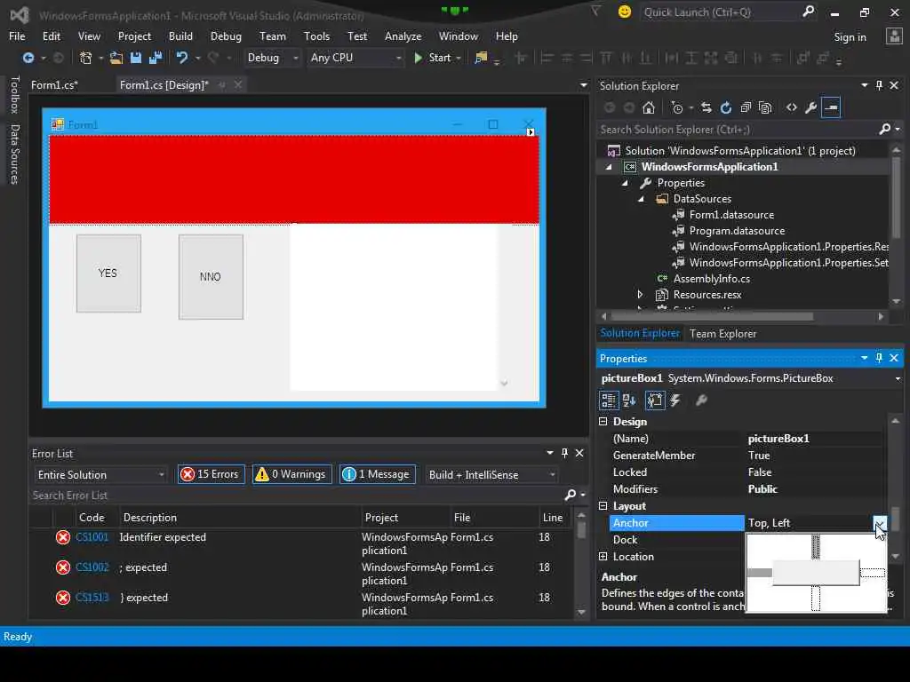The height and width of the screenshot is (682, 910).
Task: Click Preview Selected Items icon in Solution Explorer
Action: [831, 107]
